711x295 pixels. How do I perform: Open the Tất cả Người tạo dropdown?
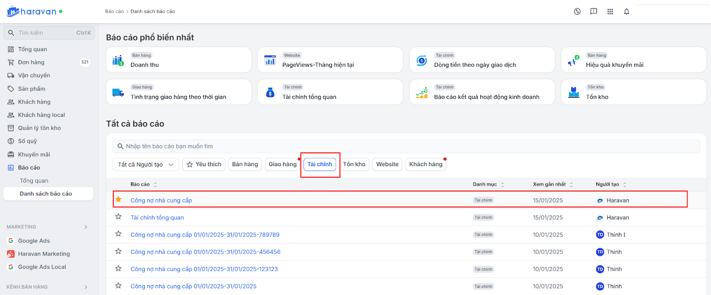coord(145,164)
